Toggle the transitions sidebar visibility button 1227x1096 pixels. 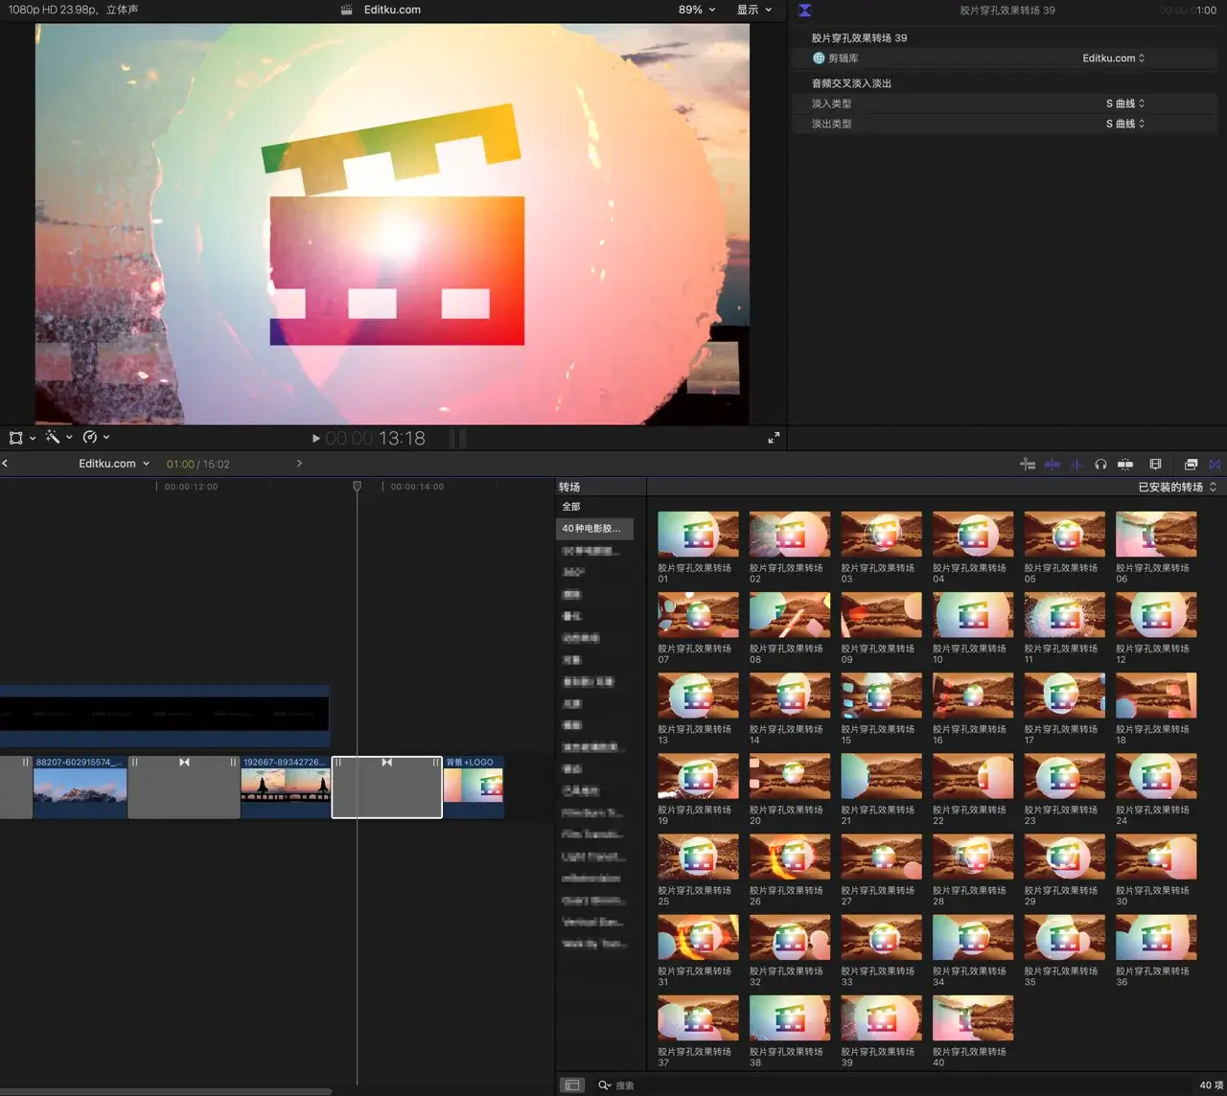pyautogui.click(x=572, y=1085)
